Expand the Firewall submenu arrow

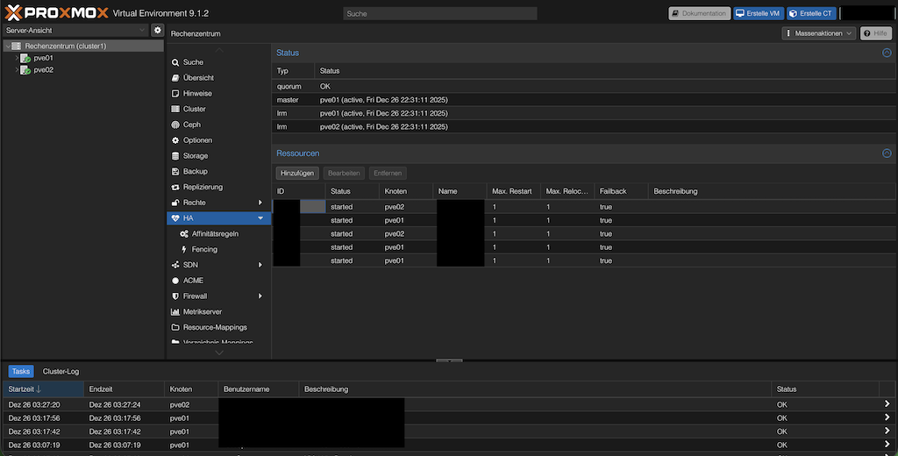260,296
